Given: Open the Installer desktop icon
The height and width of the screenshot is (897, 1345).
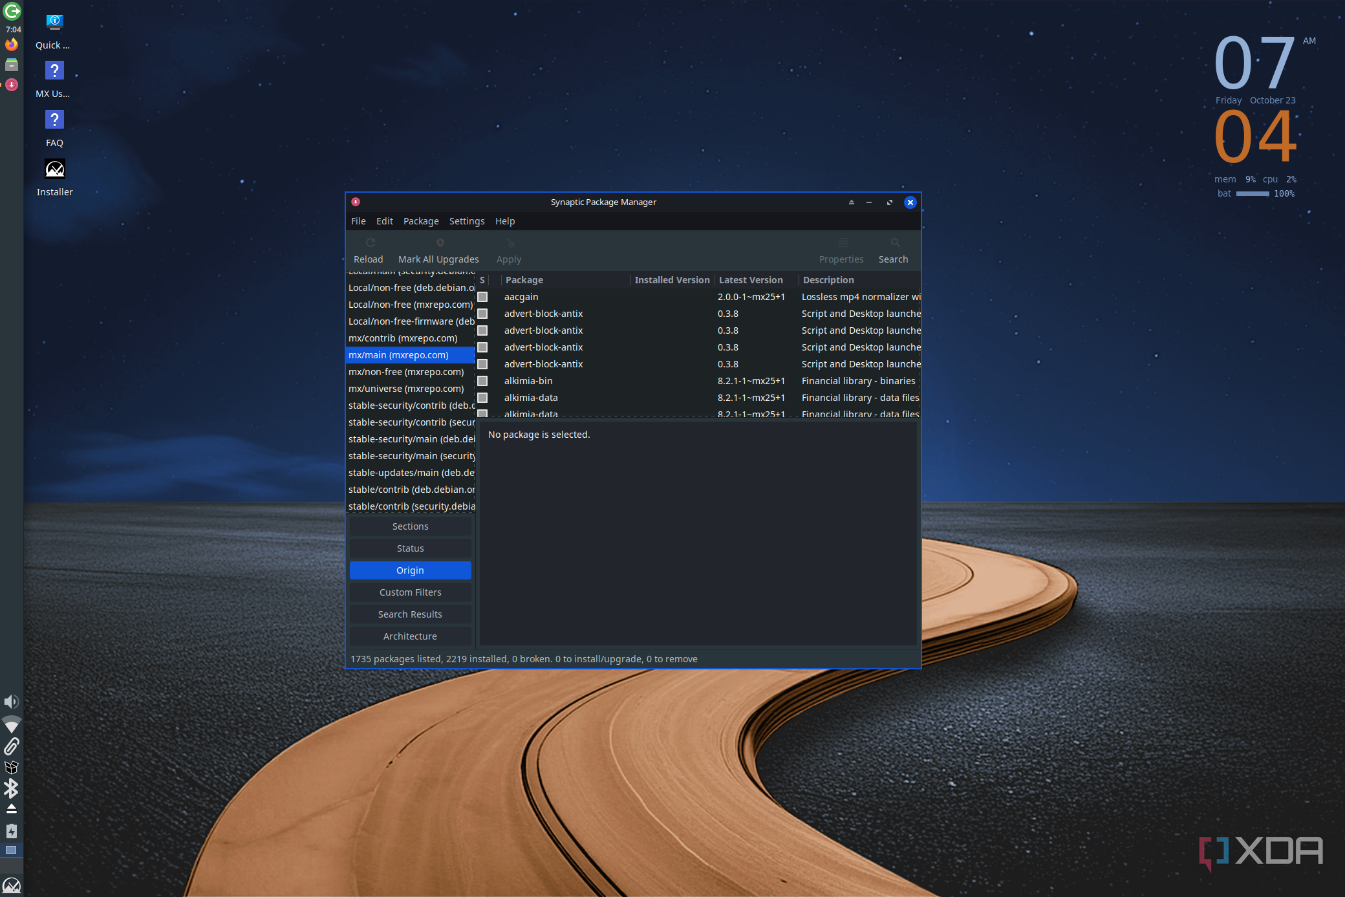Looking at the screenshot, I should (x=54, y=178).
